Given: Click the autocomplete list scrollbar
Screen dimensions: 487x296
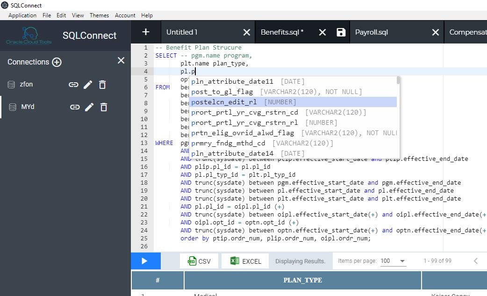Looking at the screenshot, I should coord(398,81).
